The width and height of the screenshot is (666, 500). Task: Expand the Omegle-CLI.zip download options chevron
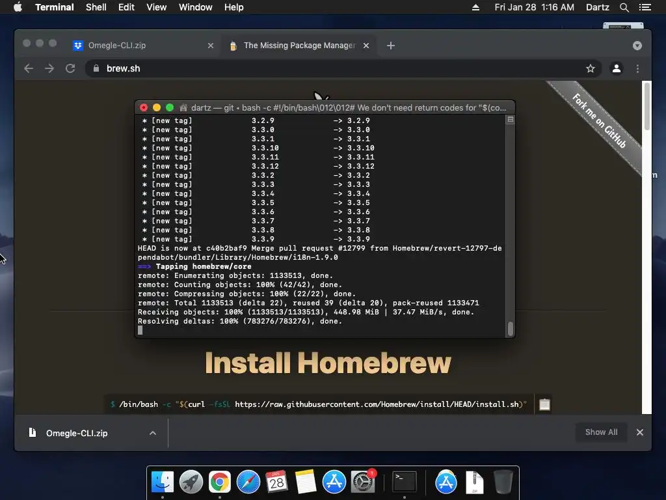click(152, 433)
